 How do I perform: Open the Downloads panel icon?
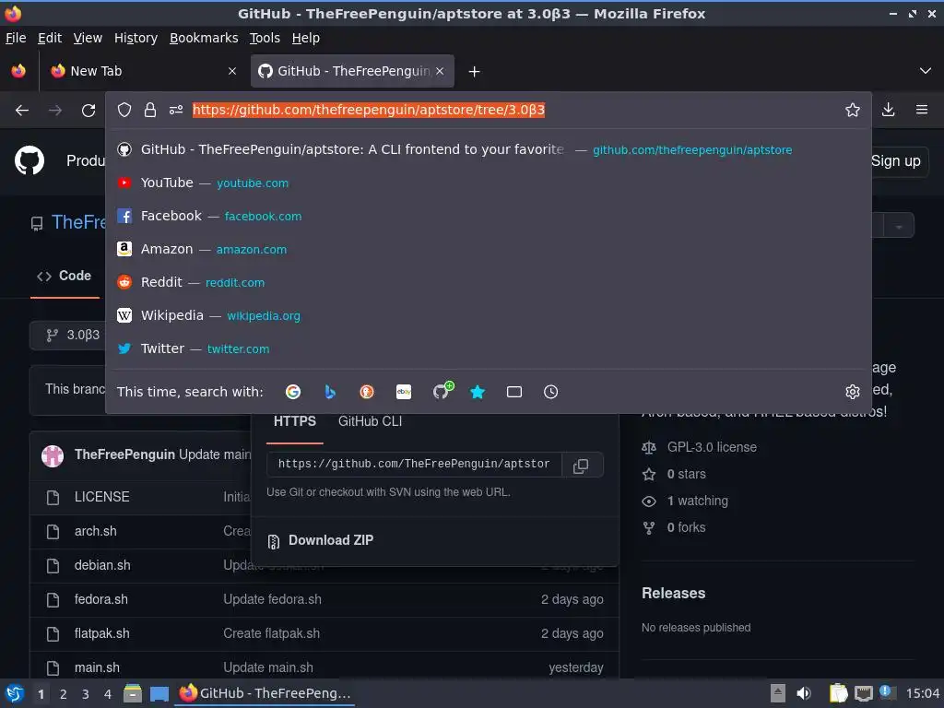[889, 110]
